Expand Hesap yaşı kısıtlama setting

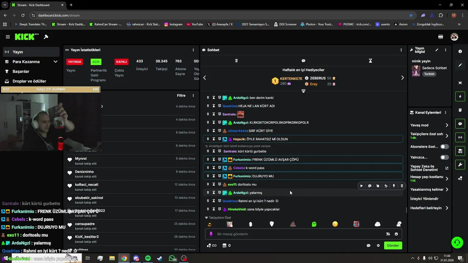click(x=430, y=179)
